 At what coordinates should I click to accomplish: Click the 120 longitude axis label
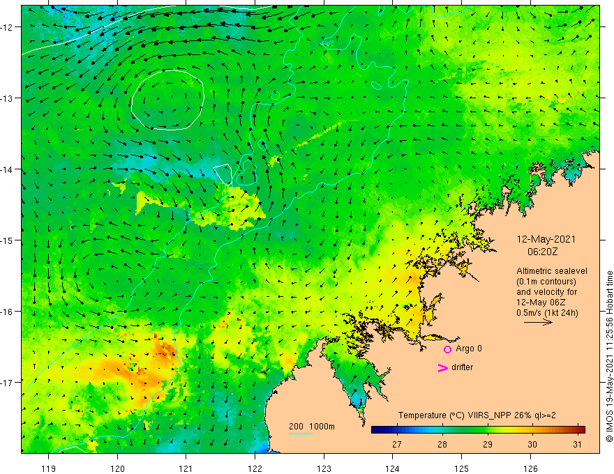pos(117,468)
